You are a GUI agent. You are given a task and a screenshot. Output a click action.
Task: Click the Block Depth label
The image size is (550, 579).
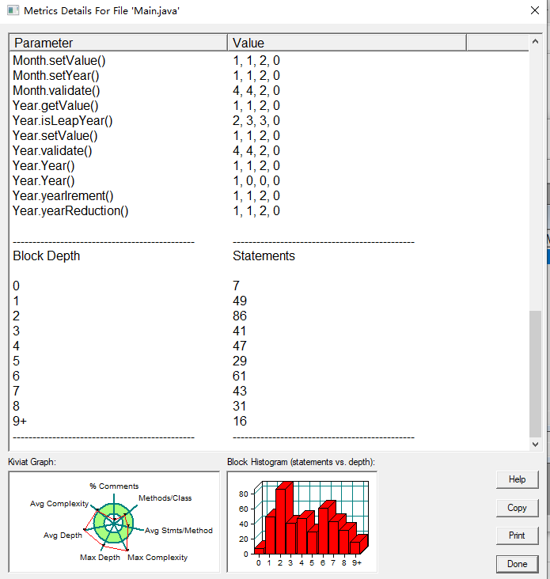[x=47, y=256]
